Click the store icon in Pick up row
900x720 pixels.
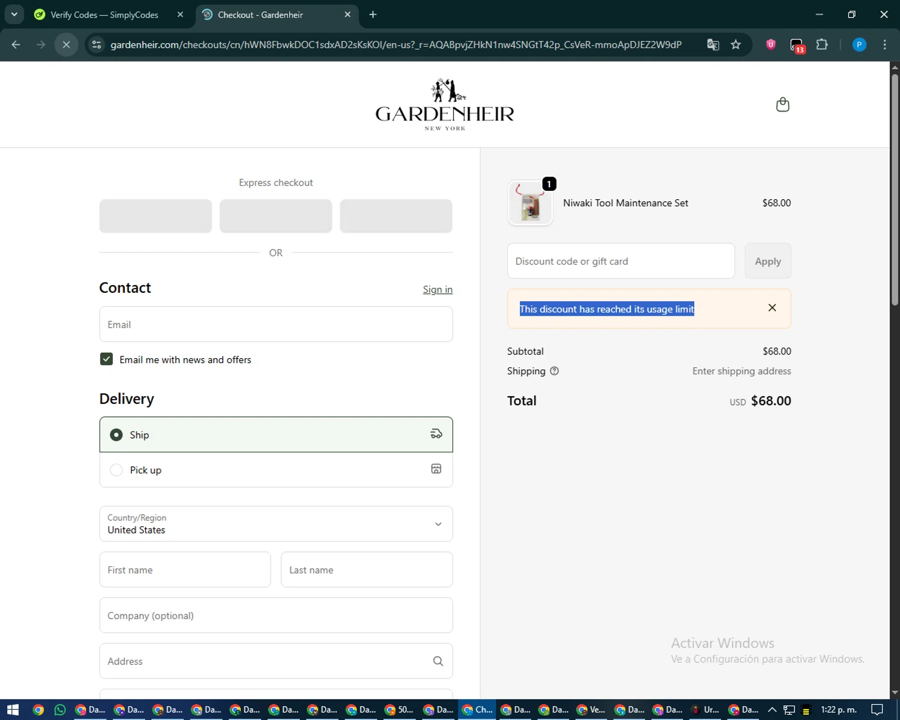click(x=436, y=469)
